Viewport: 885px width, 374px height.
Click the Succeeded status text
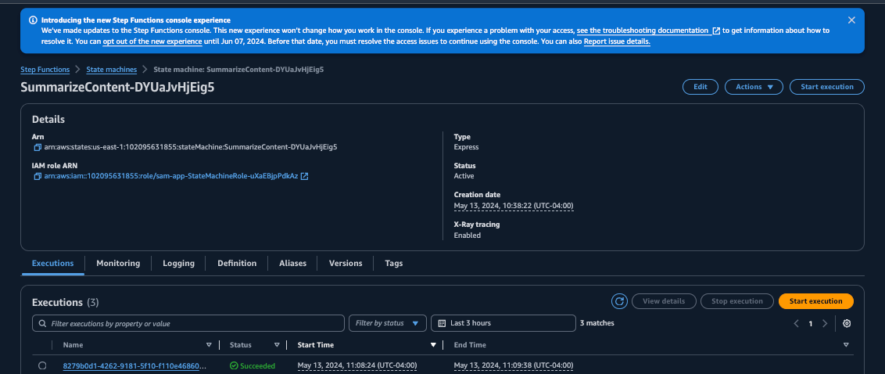[257, 366]
